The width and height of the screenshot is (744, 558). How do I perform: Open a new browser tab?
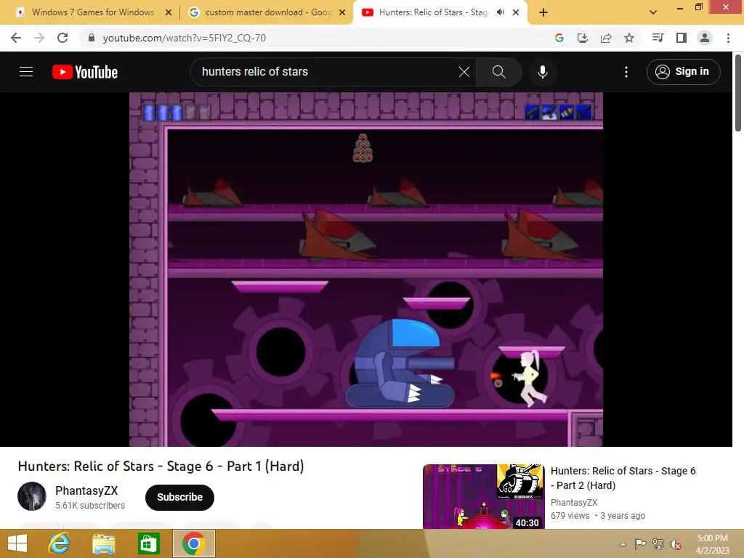543,12
